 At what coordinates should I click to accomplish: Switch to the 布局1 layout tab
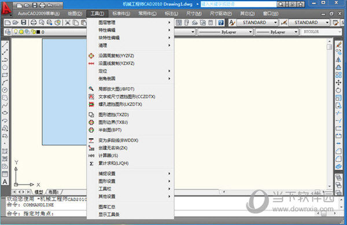click(54, 192)
